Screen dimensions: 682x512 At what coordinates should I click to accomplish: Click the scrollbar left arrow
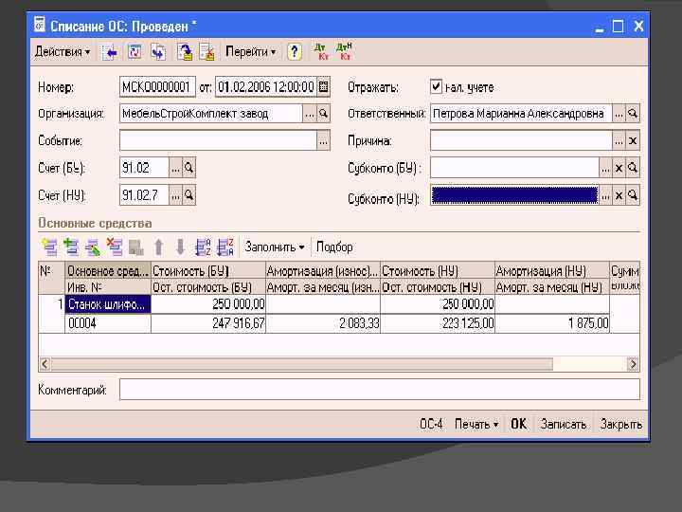(x=45, y=363)
